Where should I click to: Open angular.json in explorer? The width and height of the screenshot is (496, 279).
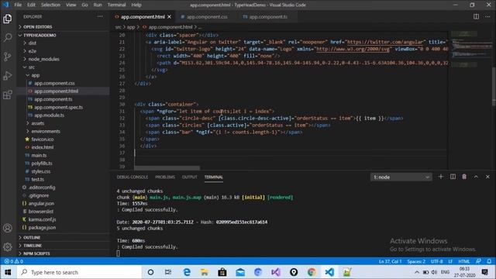pyautogui.click(x=64, y=203)
